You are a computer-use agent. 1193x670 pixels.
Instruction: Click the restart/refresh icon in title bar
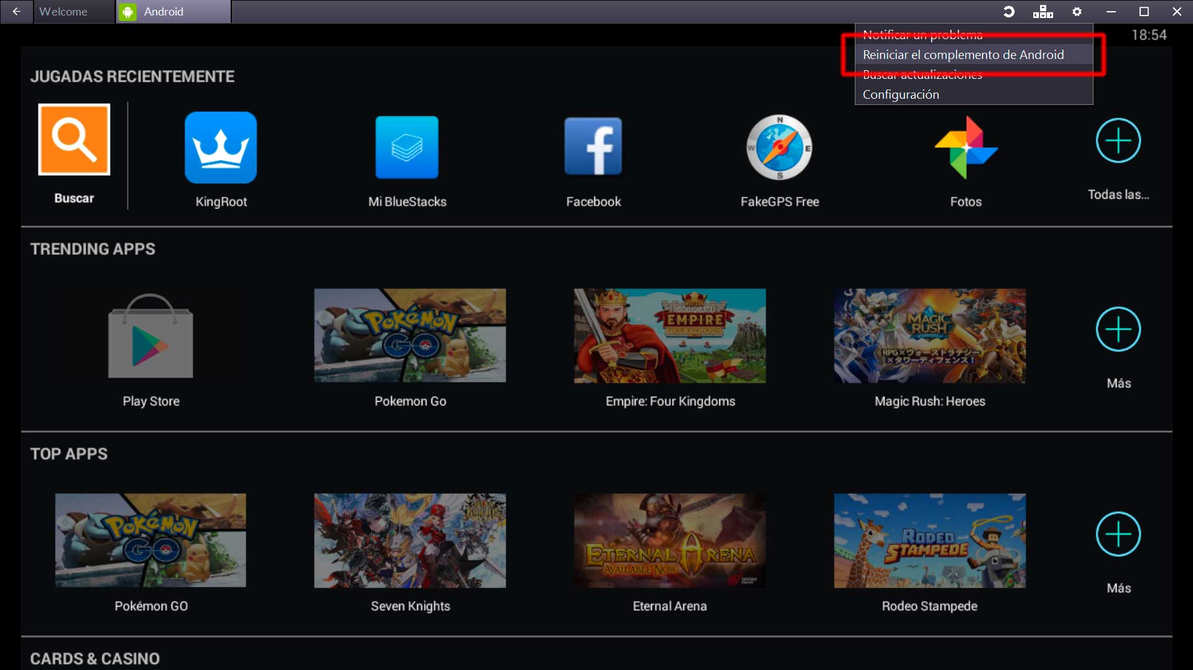1008,12
